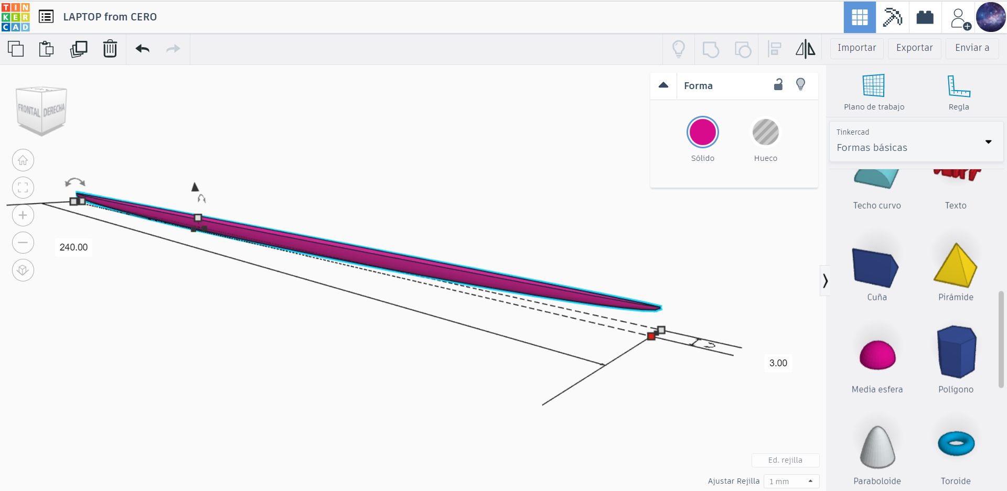Click the red corner resize handle
The height and width of the screenshot is (491, 1007).
(x=651, y=336)
